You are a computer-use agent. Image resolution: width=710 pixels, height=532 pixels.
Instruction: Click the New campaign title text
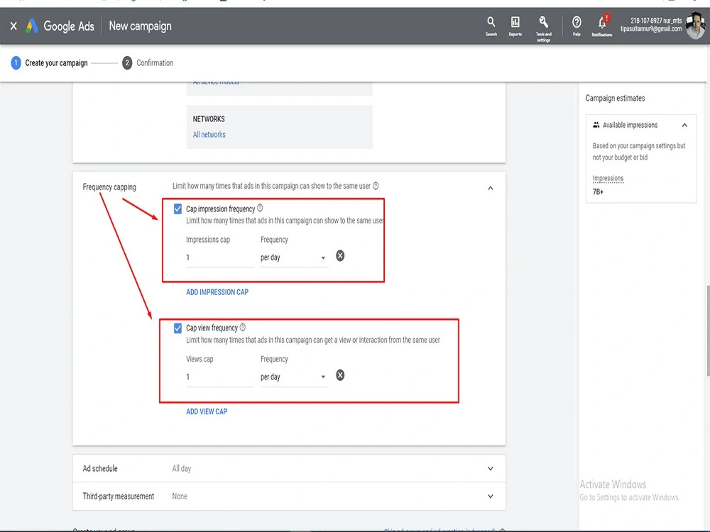pos(141,26)
